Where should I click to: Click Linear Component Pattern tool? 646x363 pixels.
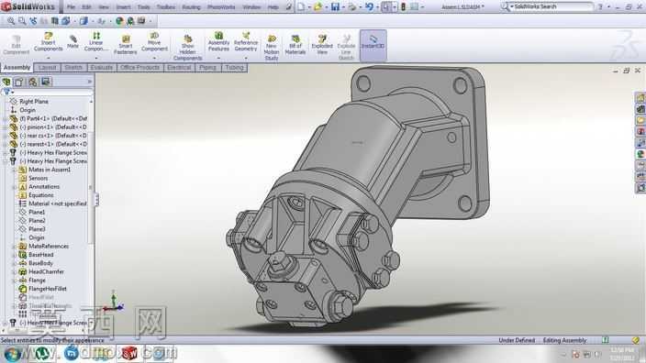pyautogui.click(x=95, y=42)
